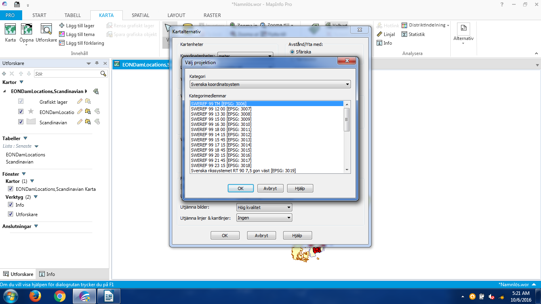Uncheck visibility of Scandinavian layer
This screenshot has height=304, width=541.
coord(21,122)
